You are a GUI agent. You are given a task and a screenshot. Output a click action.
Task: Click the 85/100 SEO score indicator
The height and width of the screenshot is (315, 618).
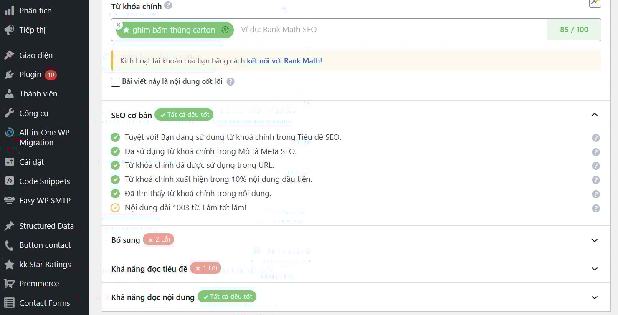[574, 30]
